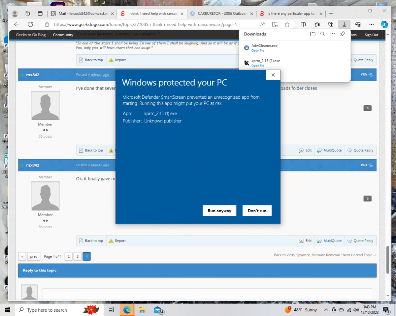Close the Windows protected your PC dialog
Screen dimensions: 396x316
coord(273,75)
